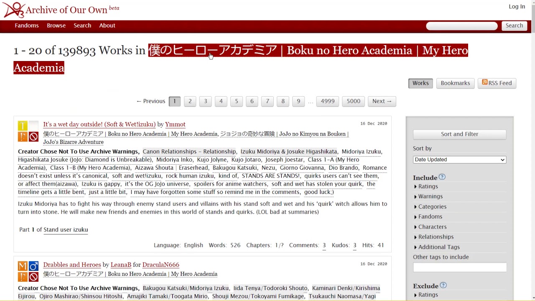The height and width of the screenshot is (301, 535).
Task: Click the orange warnings icon on Drabbles and Heroes
Action: (23, 277)
